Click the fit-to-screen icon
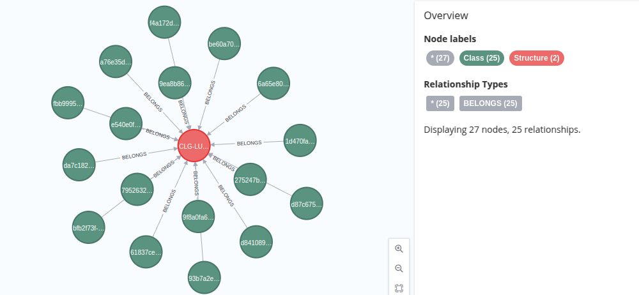 tap(399, 289)
